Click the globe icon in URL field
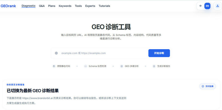This screenshot has height=110, width=222. (x=56, y=53)
